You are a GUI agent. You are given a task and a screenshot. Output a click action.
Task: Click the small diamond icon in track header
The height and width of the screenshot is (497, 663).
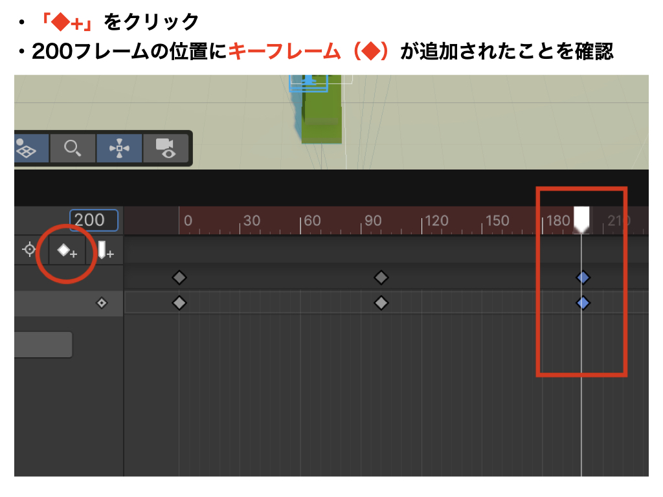tap(102, 303)
